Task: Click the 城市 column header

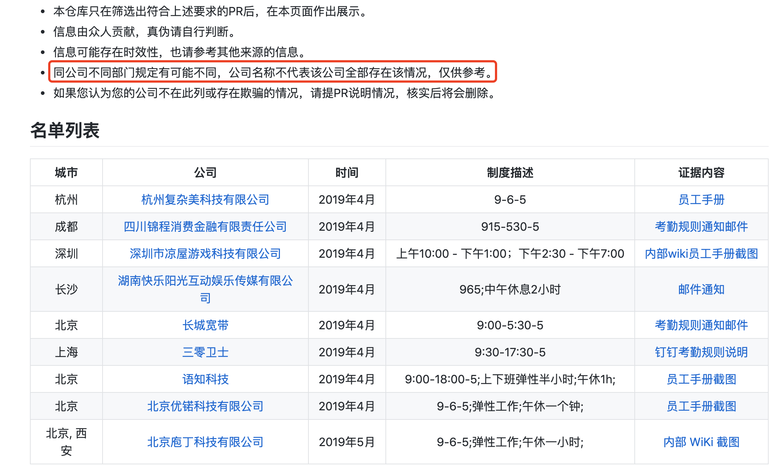Action: click(66, 172)
